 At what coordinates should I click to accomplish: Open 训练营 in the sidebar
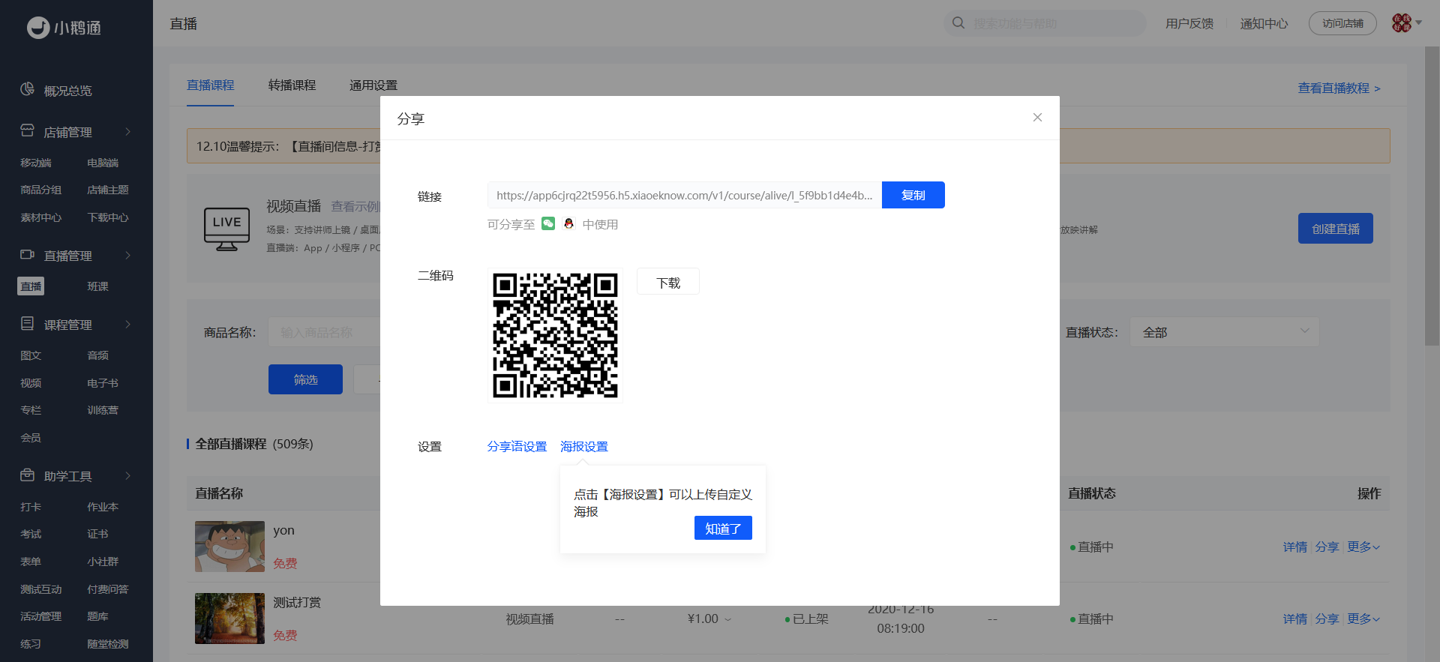pyautogui.click(x=103, y=410)
